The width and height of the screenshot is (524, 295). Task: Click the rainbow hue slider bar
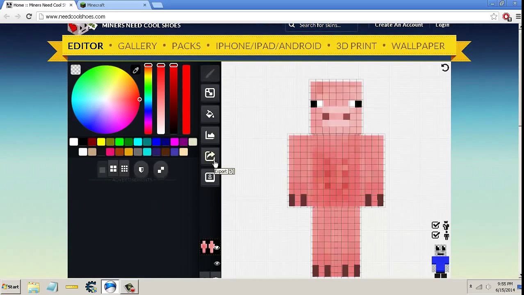point(148,99)
